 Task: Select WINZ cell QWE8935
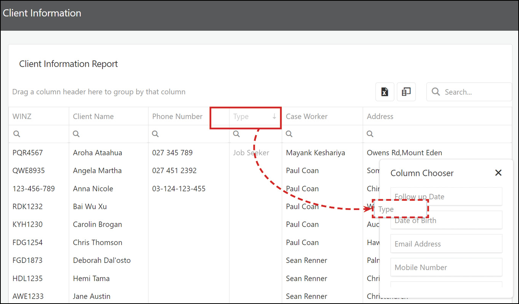point(29,170)
